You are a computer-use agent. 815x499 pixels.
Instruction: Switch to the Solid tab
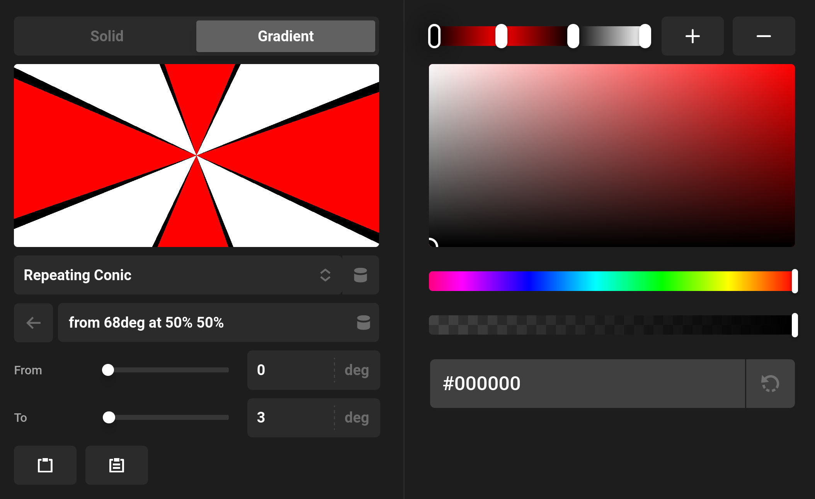106,36
